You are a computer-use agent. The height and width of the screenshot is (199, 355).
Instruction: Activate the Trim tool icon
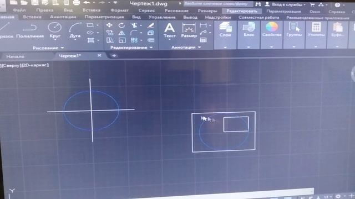134,25
